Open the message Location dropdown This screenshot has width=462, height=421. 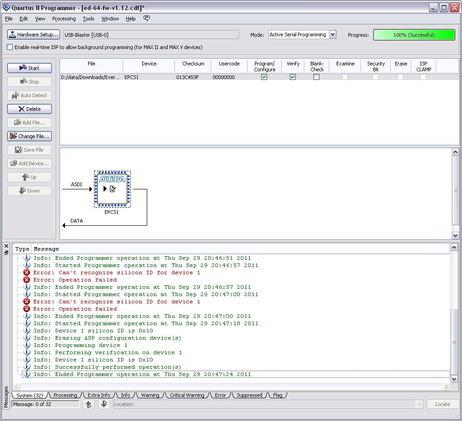click(419, 404)
